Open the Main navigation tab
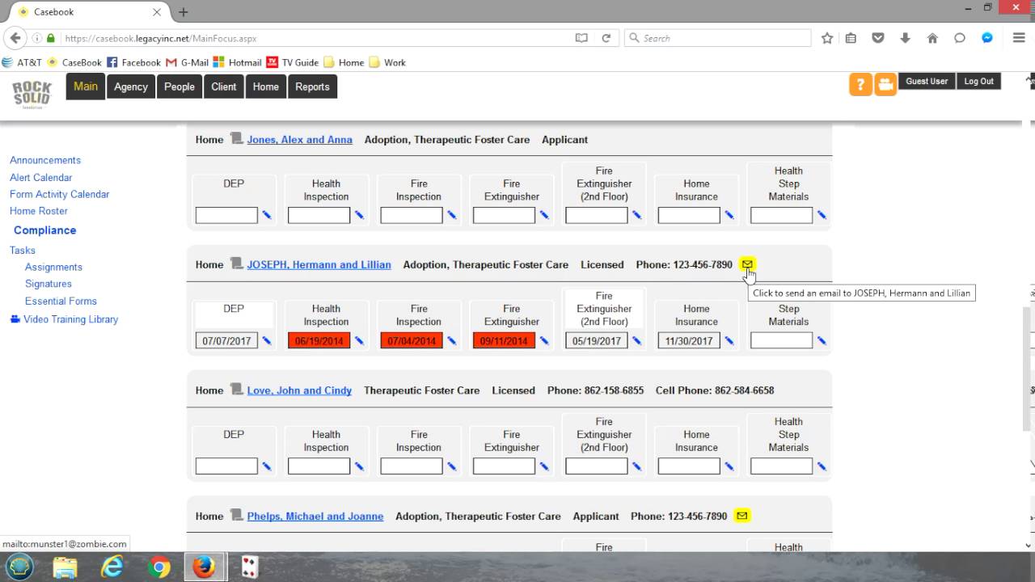1035x582 pixels. click(86, 86)
